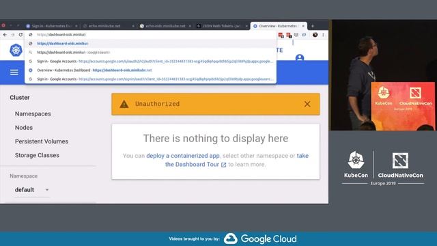Close the JSON Web Tokens tab
437x246 pixels.
(x=246, y=26)
